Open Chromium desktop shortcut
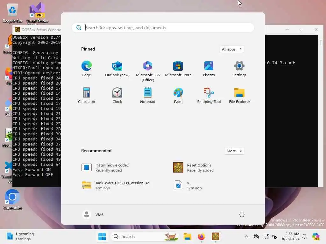326x244 pixels. click(12, 199)
